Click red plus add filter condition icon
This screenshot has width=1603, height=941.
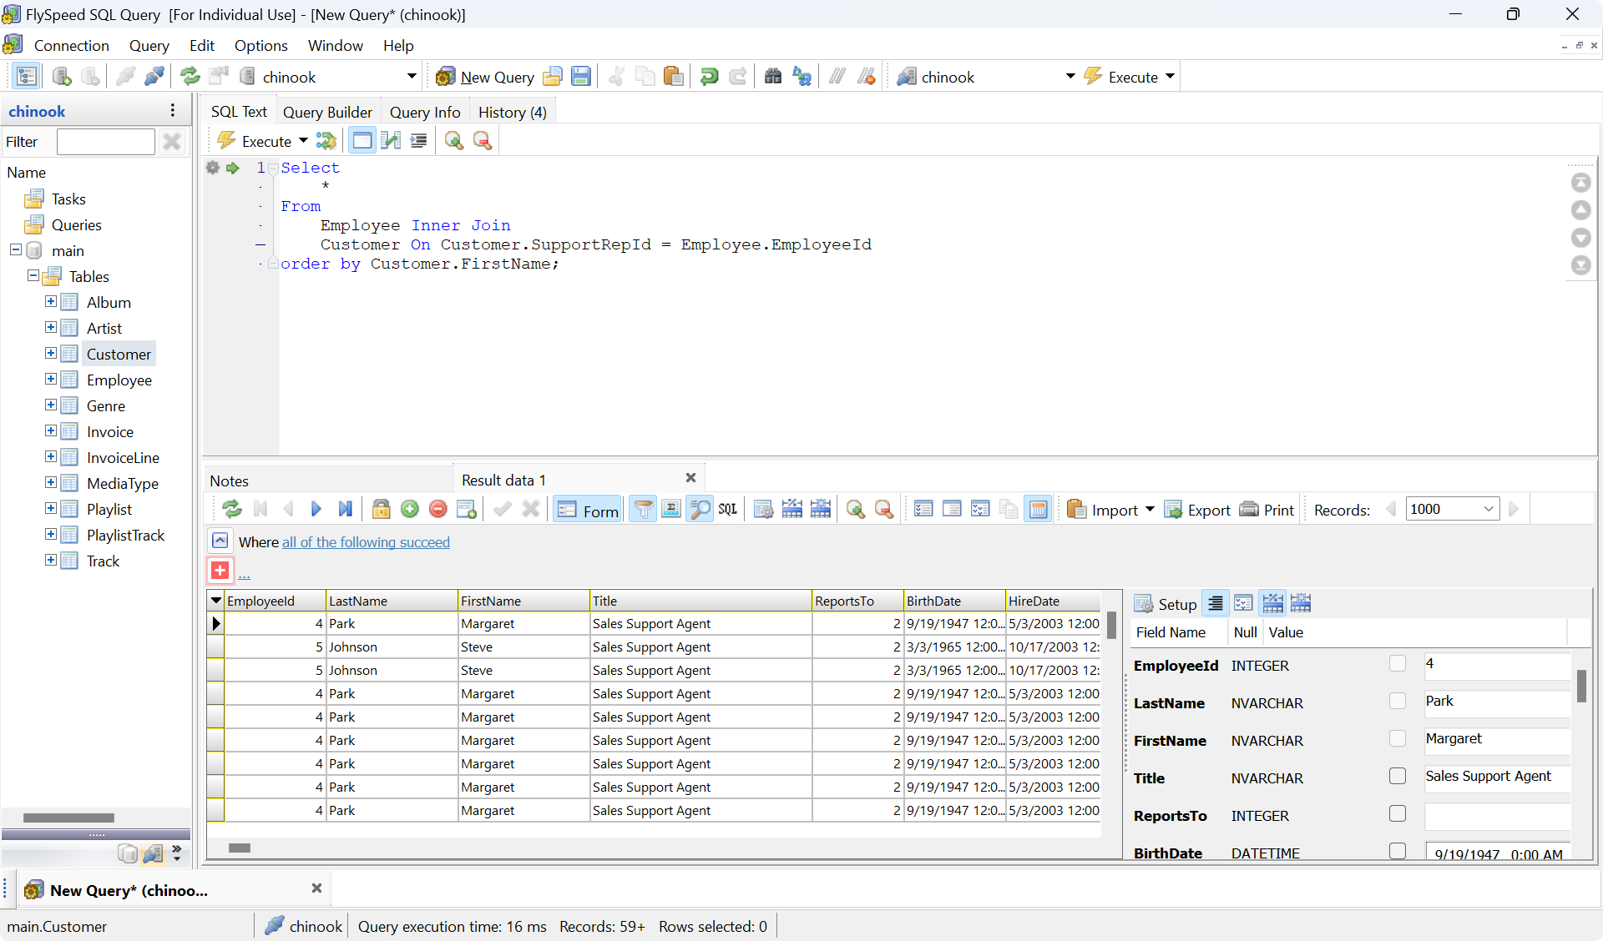click(220, 571)
